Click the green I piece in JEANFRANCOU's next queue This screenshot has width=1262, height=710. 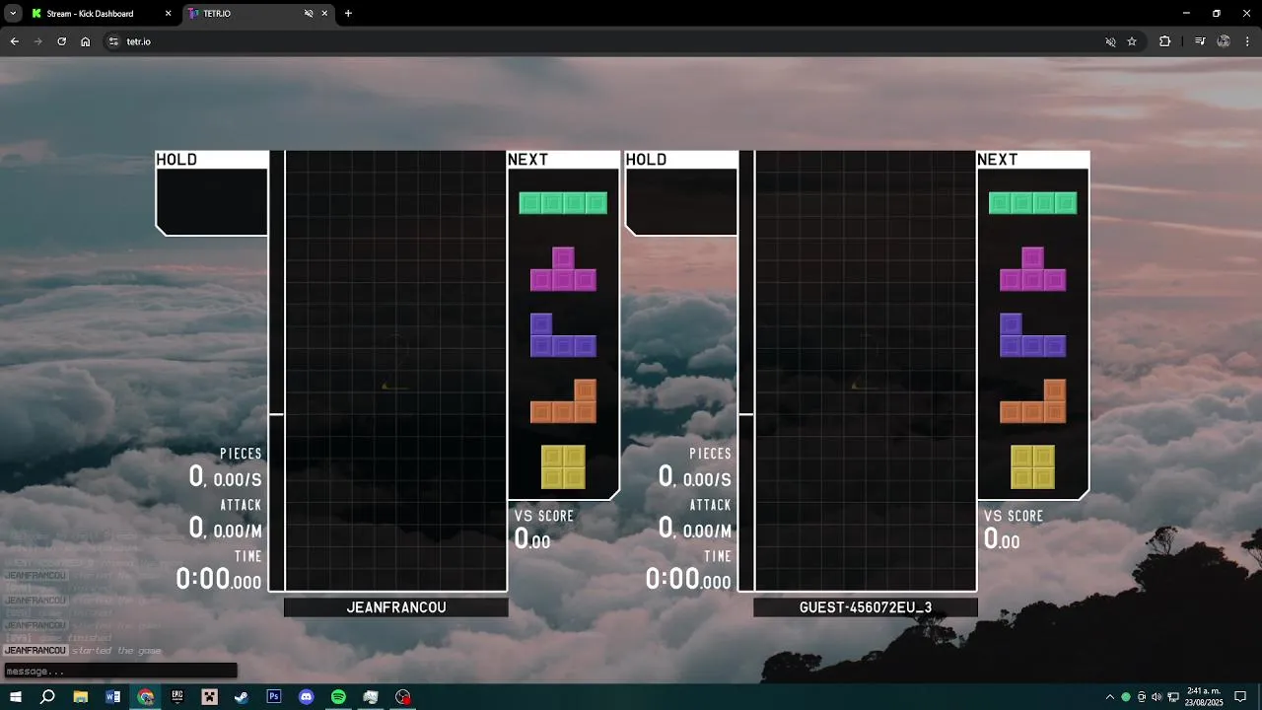(x=563, y=203)
